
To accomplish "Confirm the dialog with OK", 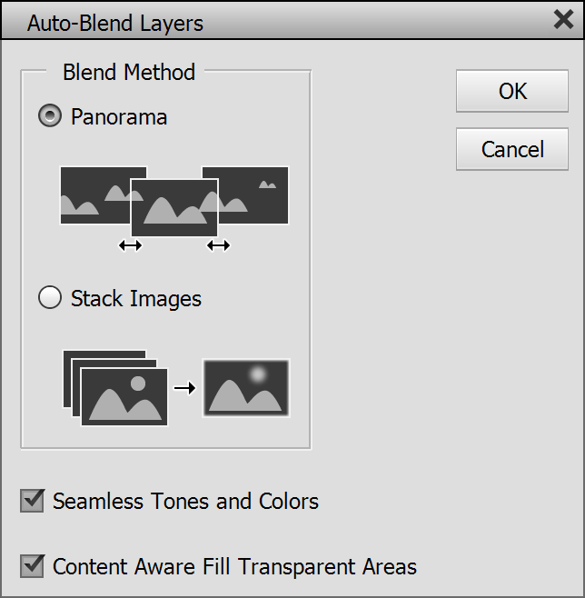I will pyautogui.click(x=512, y=91).
